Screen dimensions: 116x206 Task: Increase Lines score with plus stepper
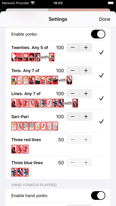pos(86,93)
